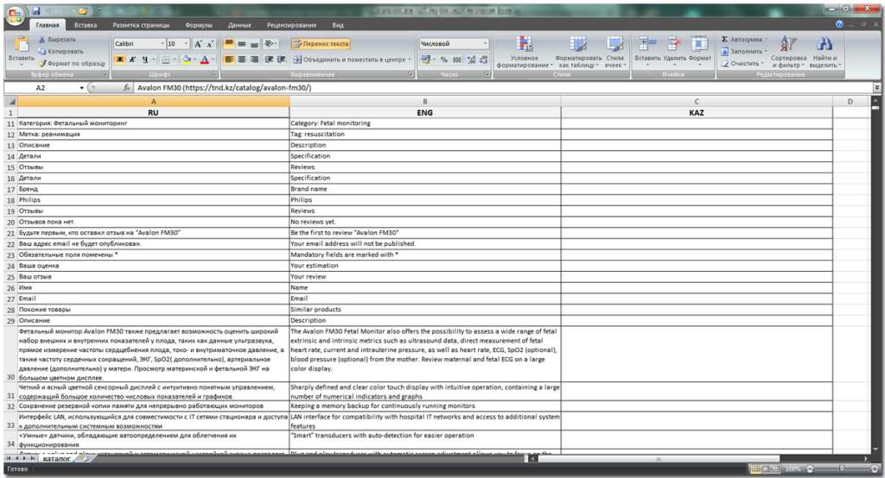Open Шрифт group dialog launcher
The image size is (885, 478).
pyautogui.click(x=214, y=74)
